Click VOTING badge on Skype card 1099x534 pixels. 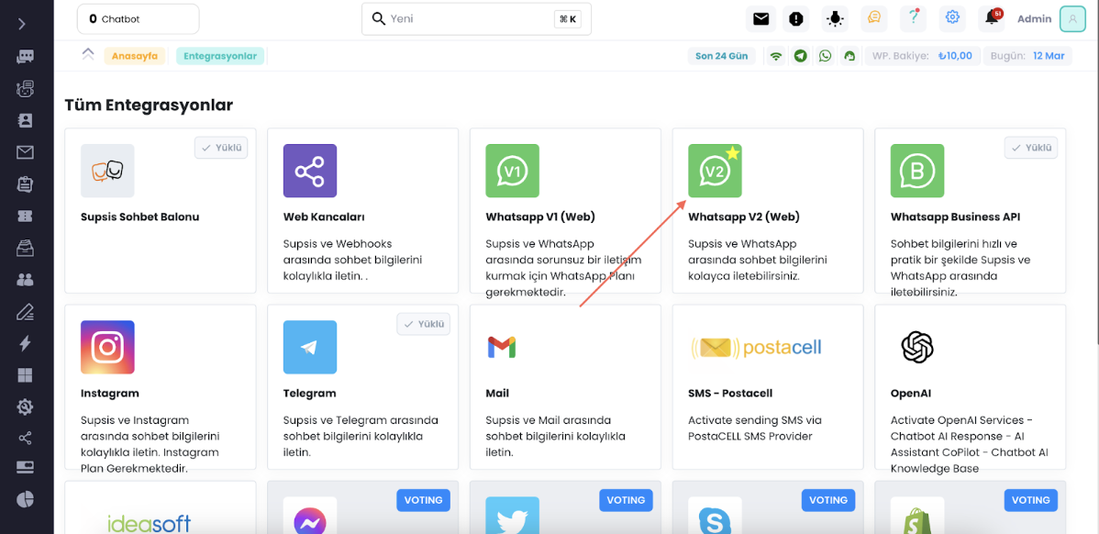pyautogui.click(x=828, y=500)
